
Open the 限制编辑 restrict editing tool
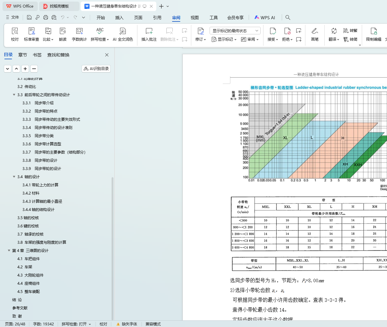[373, 34]
